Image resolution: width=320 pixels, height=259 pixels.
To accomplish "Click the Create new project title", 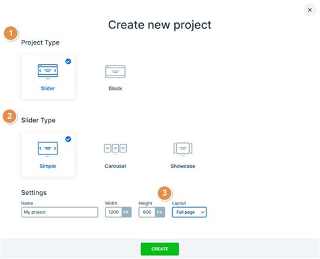I will [160, 25].
